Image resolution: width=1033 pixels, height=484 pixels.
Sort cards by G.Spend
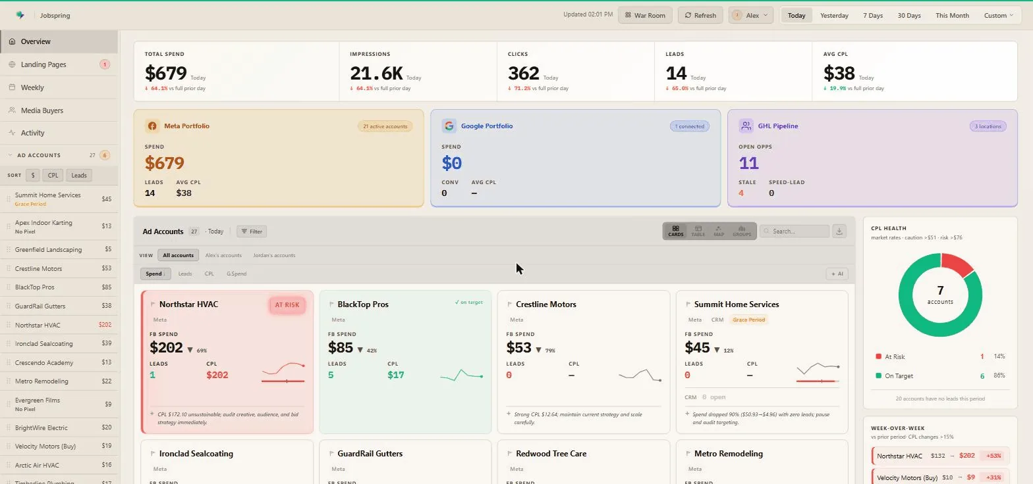click(237, 274)
